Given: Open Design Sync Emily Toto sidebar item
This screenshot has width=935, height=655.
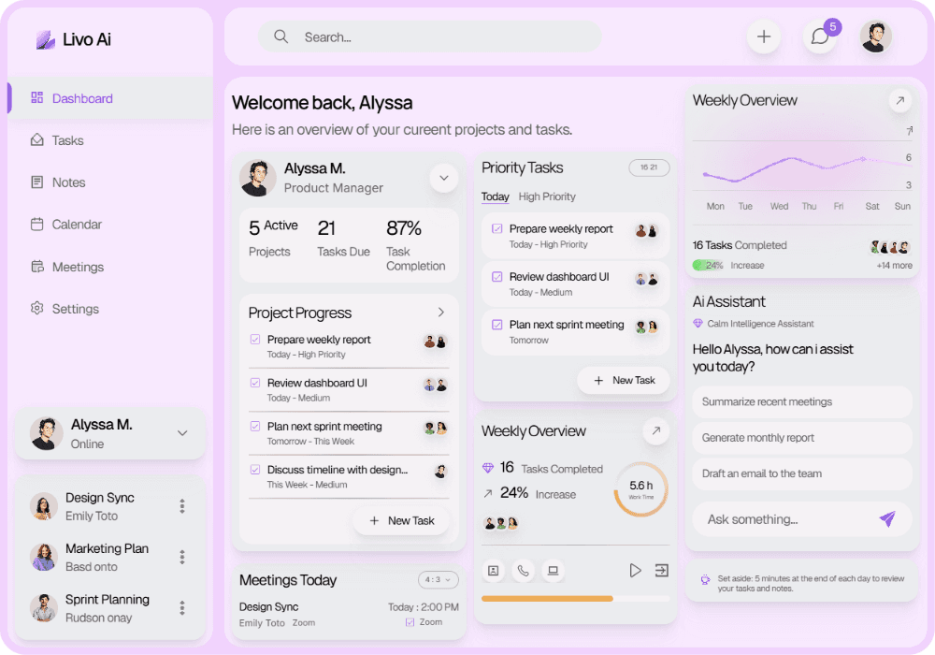Looking at the screenshot, I should point(110,506).
